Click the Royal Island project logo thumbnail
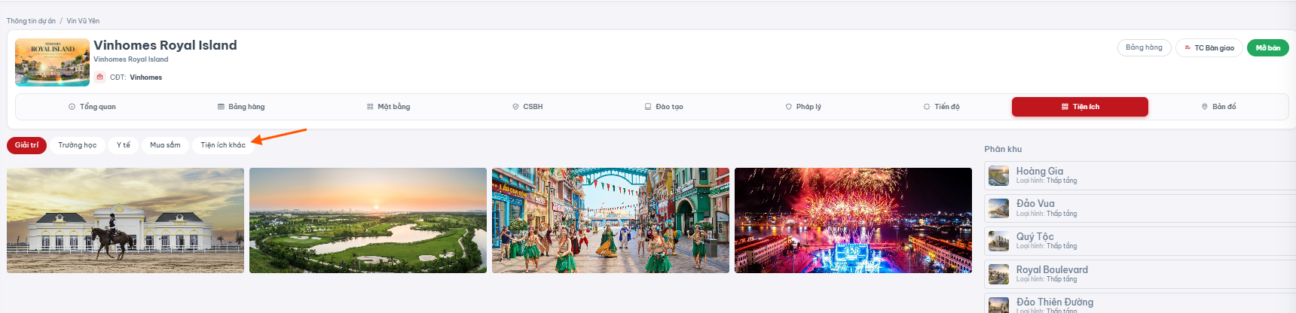This screenshot has width=1296, height=313. pos(52,62)
